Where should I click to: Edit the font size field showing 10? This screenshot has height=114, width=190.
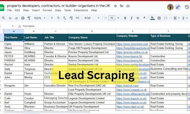(112, 18)
